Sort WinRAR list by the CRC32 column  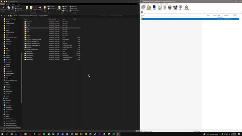click(235, 15)
